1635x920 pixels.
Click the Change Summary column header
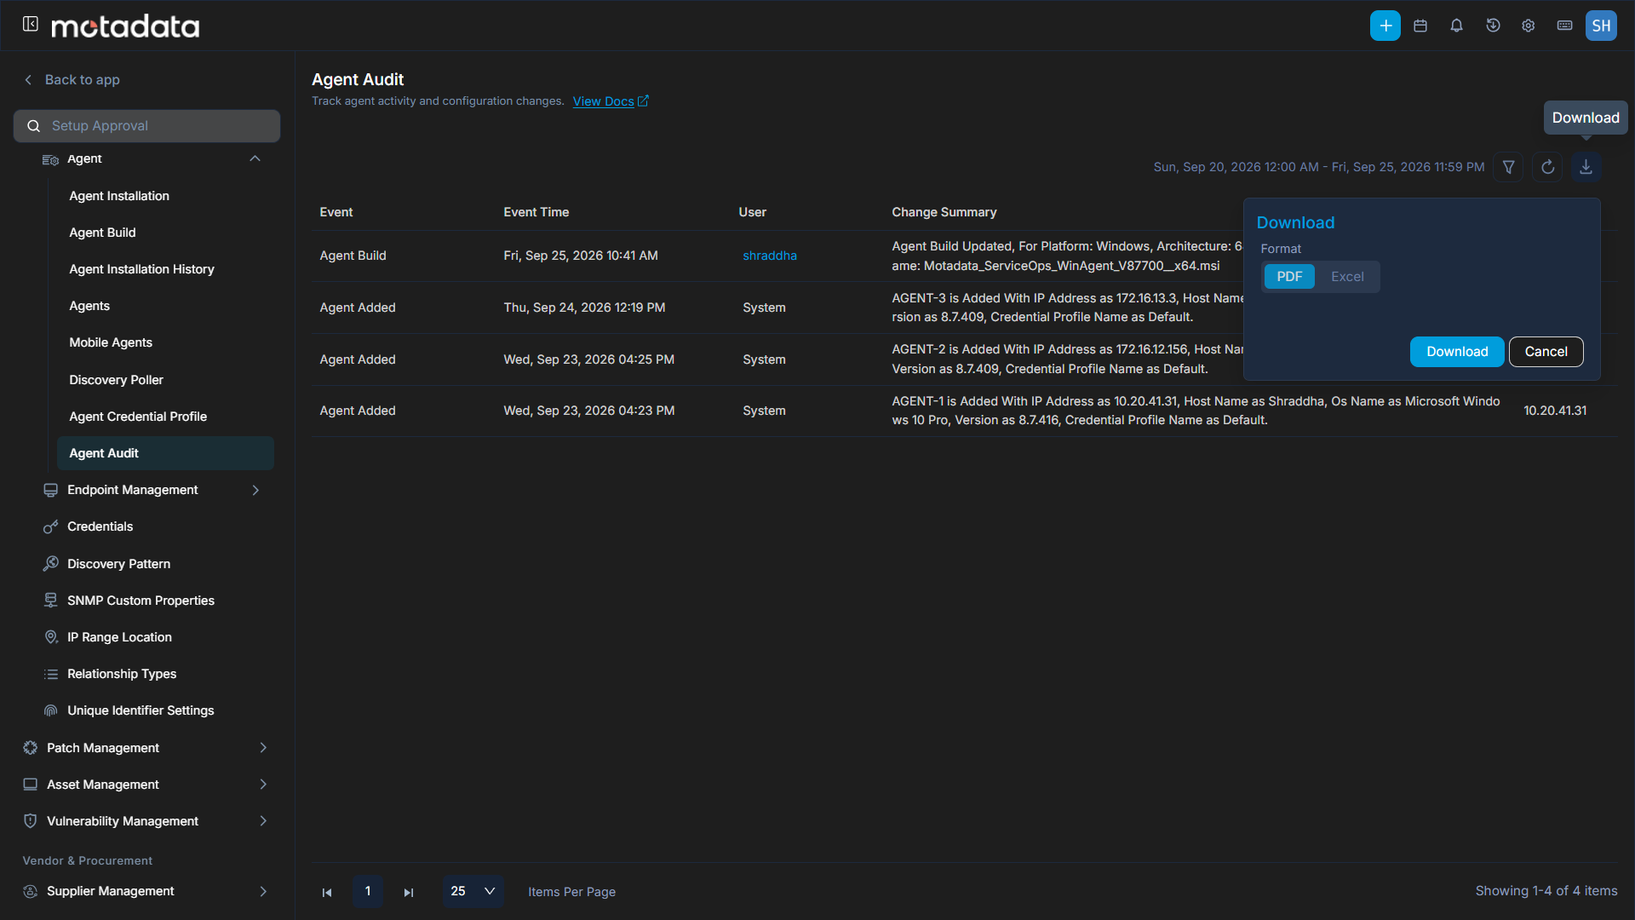944,212
